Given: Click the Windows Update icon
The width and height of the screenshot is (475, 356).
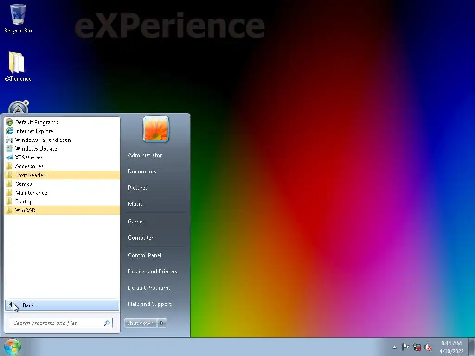Looking at the screenshot, I should point(9,149).
